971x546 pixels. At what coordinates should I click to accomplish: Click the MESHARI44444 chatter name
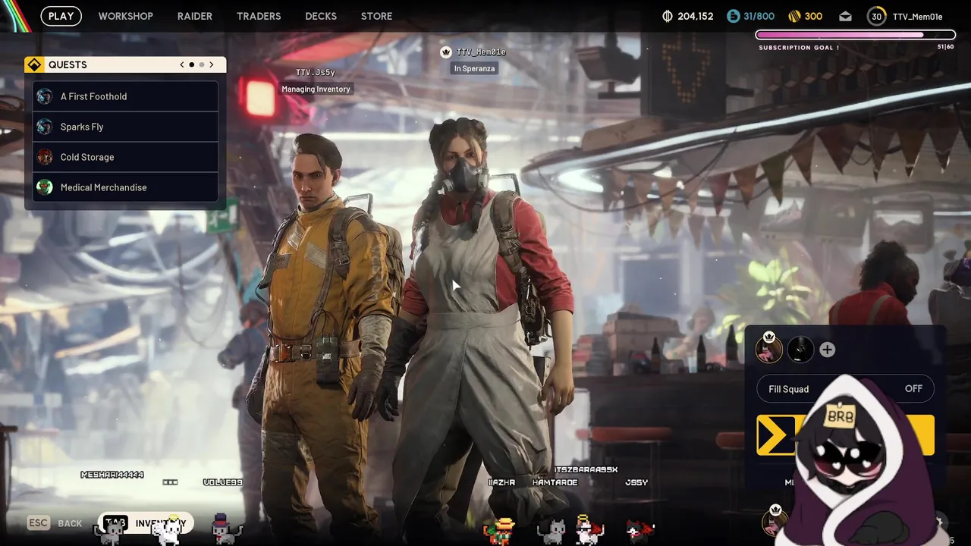(112, 475)
